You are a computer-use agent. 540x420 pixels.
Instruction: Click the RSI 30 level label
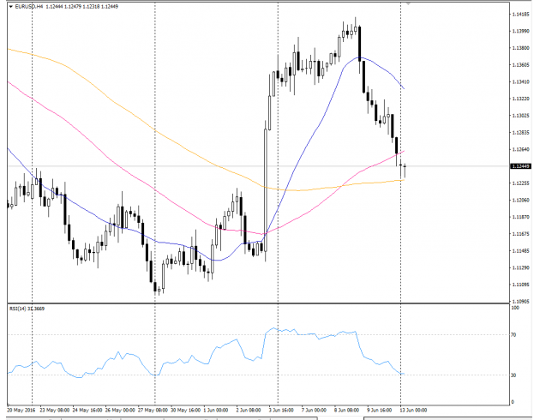(x=513, y=375)
